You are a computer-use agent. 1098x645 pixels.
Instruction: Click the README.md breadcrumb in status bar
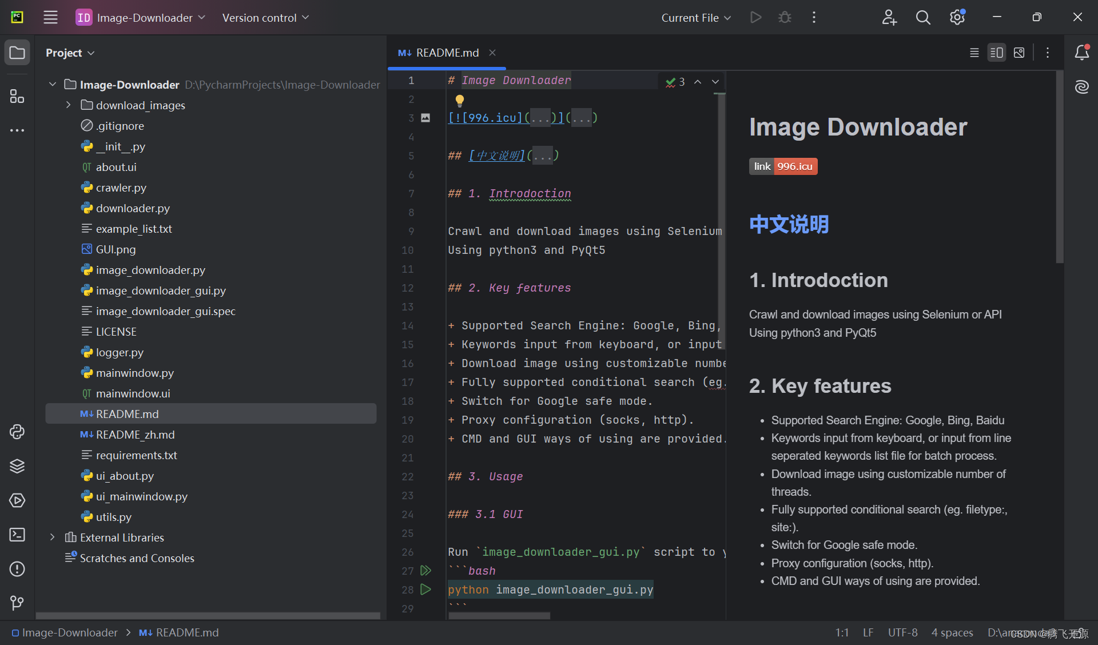[179, 632]
